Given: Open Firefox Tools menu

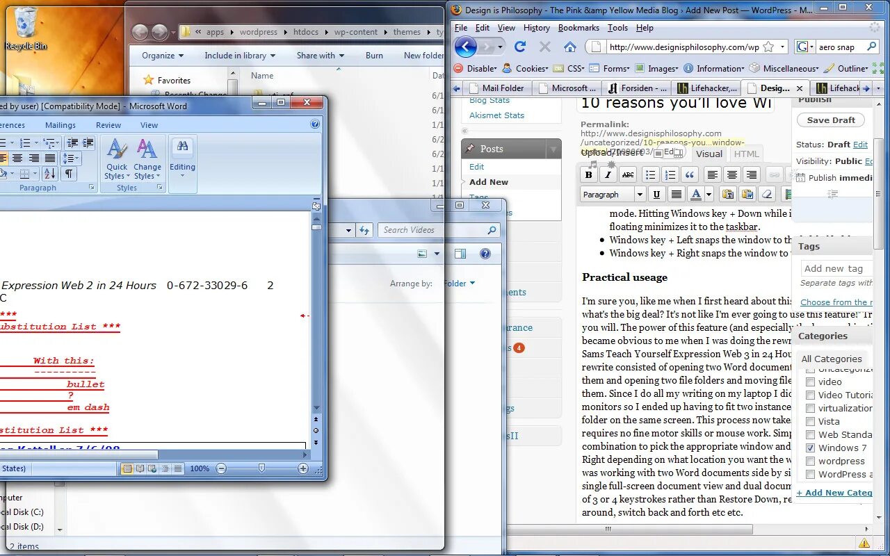Looking at the screenshot, I should pyautogui.click(x=617, y=28).
